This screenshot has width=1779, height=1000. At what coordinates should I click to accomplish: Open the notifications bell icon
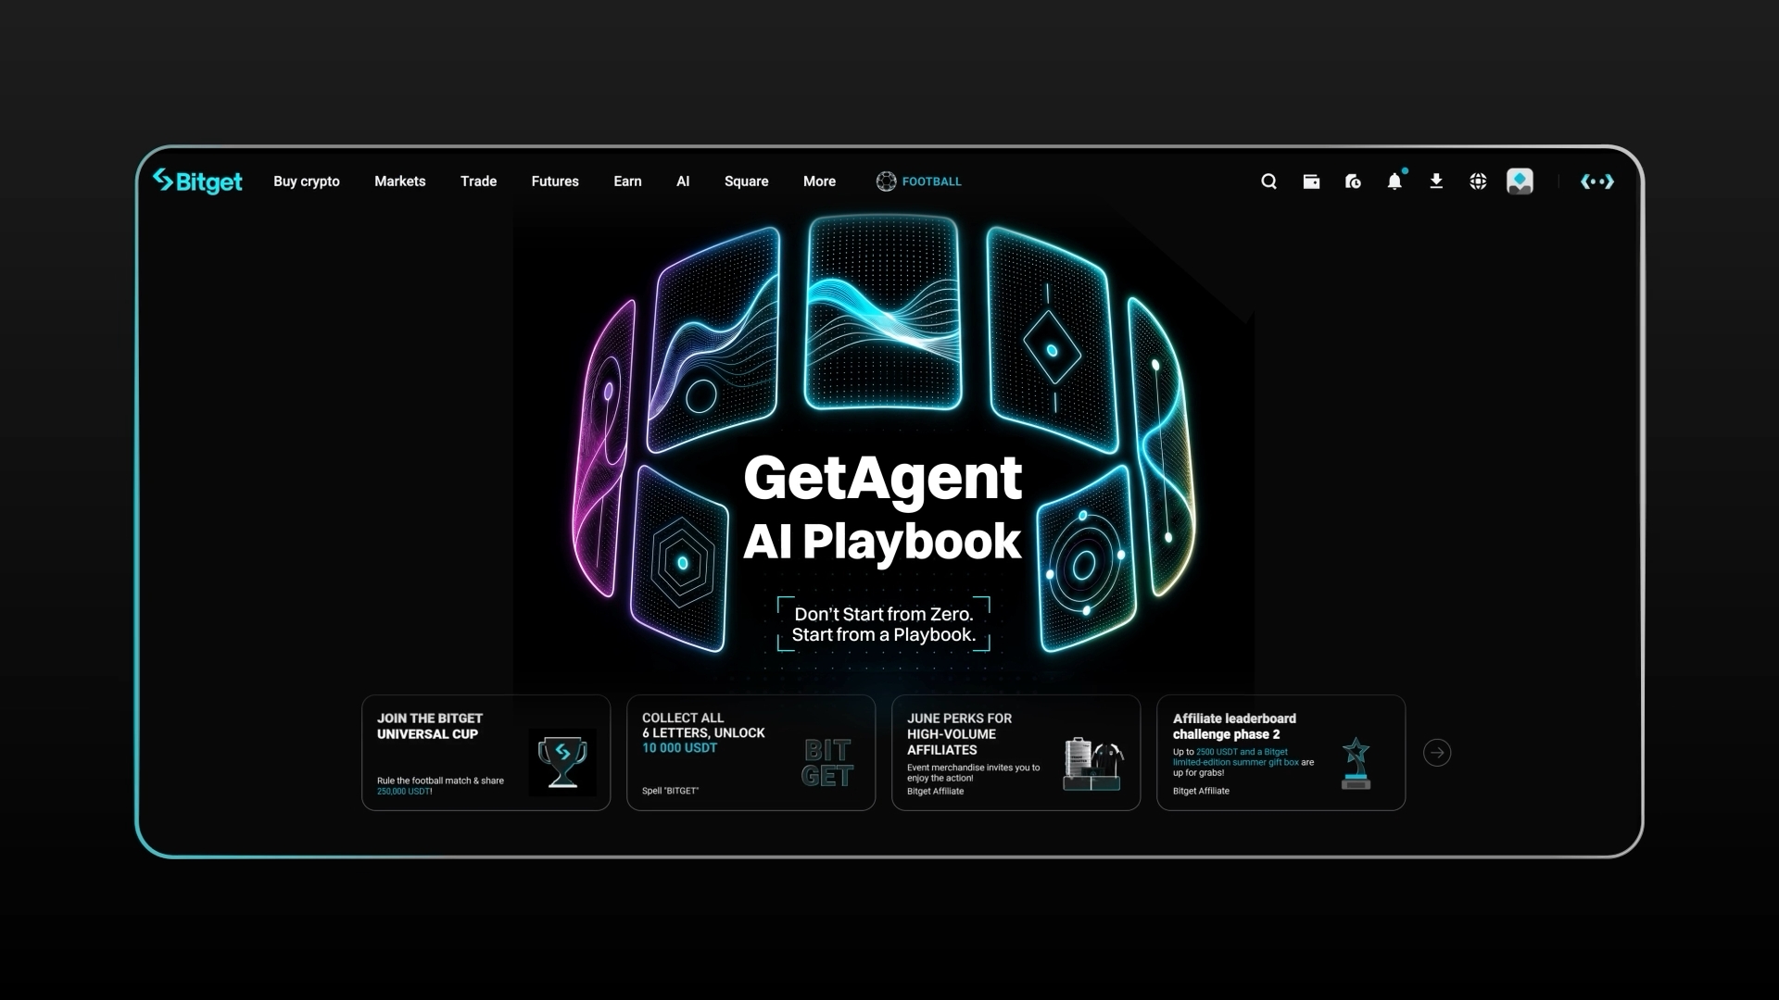point(1394,181)
